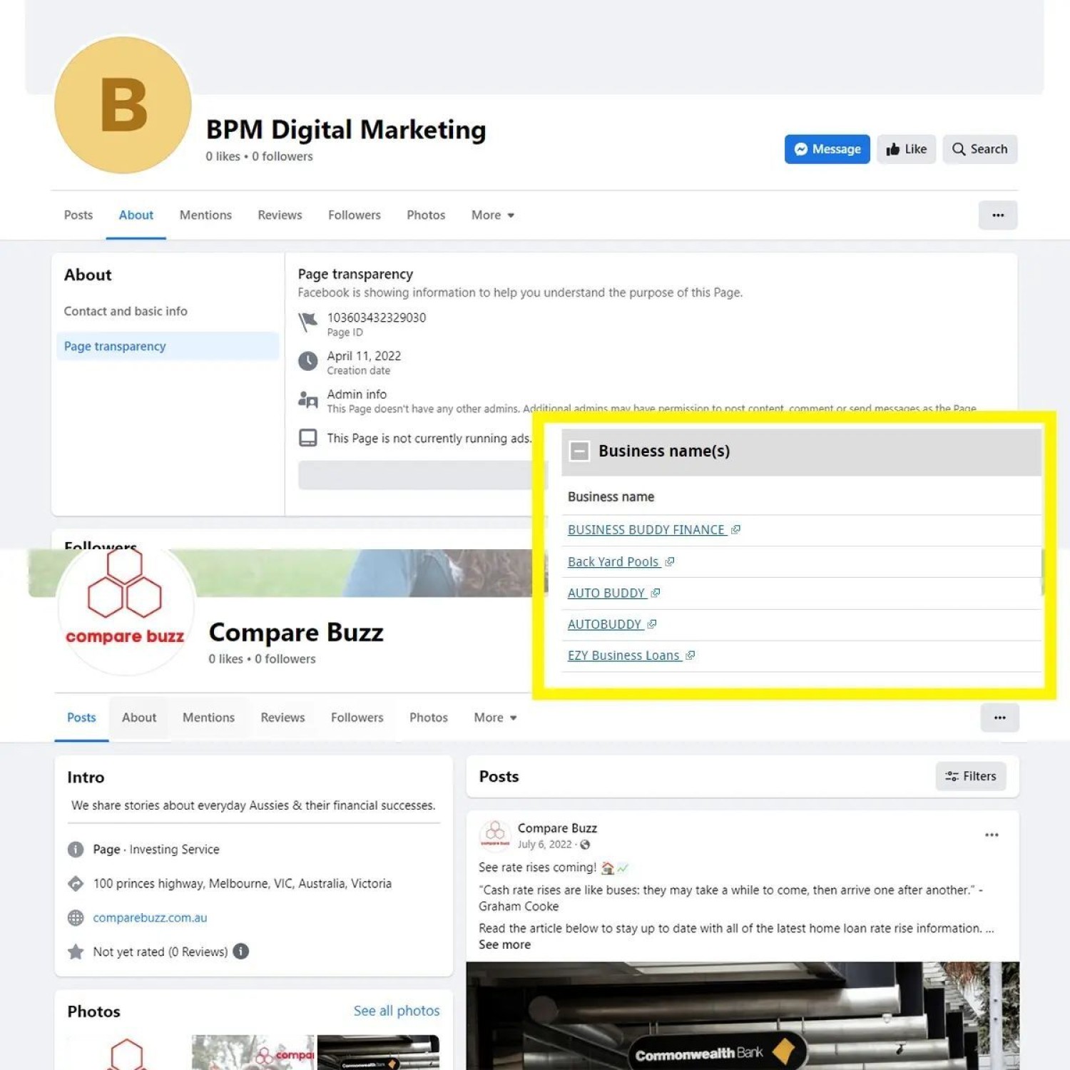
Task: Like the BPM Digital Marketing page
Action: [x=906, y=149]
